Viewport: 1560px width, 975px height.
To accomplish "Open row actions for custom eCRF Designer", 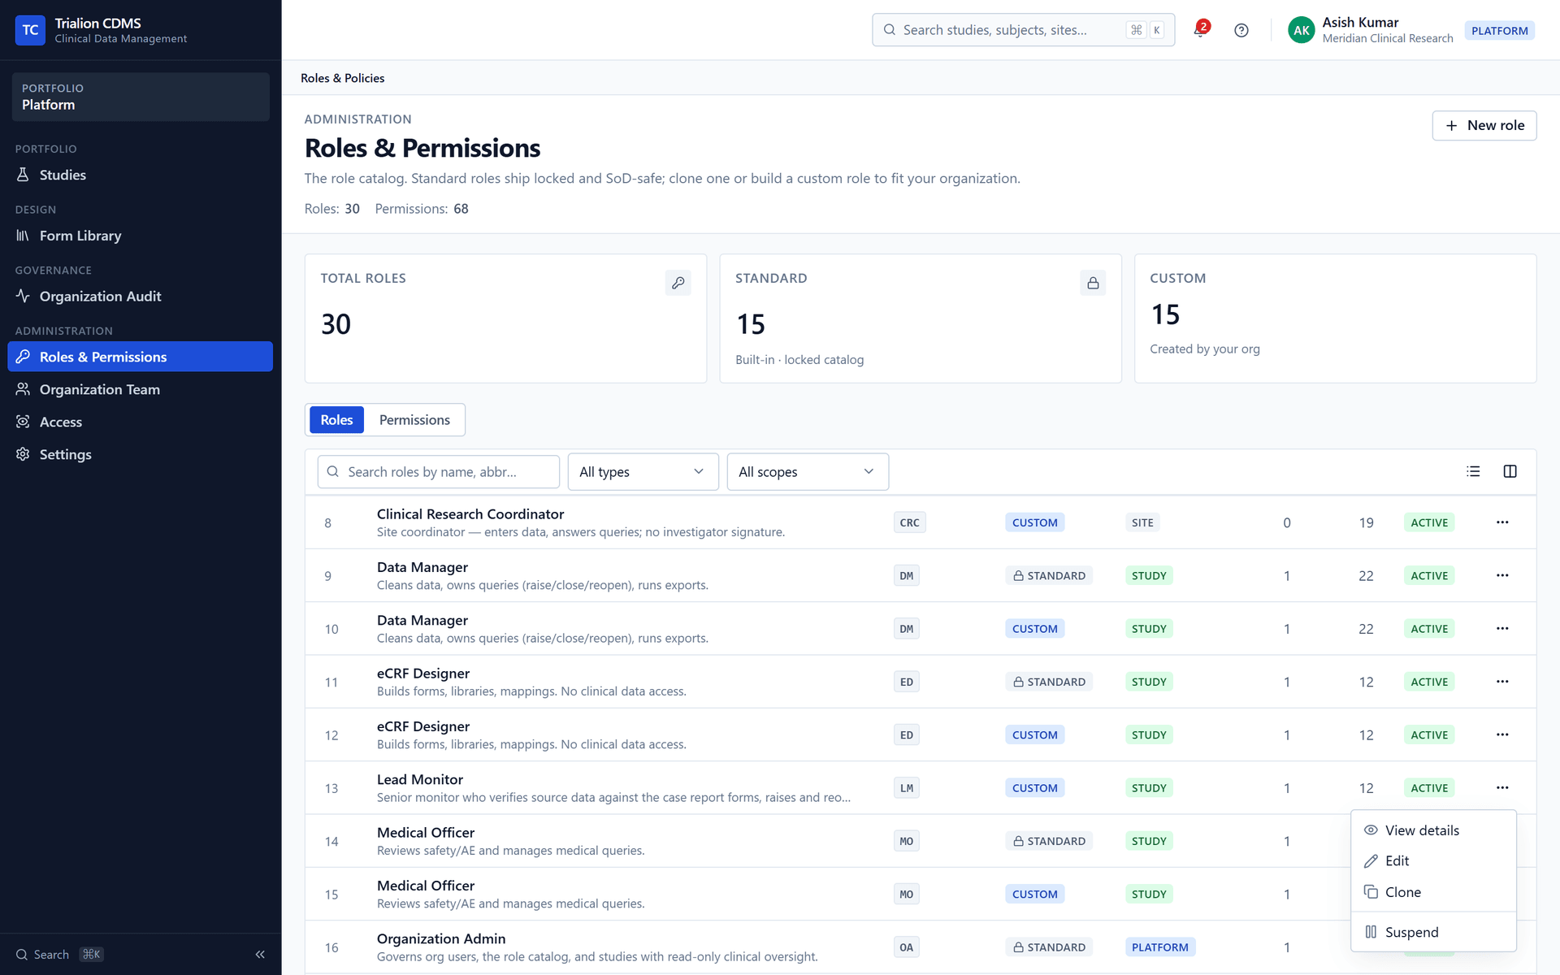I will click(x=1502, y=734).
